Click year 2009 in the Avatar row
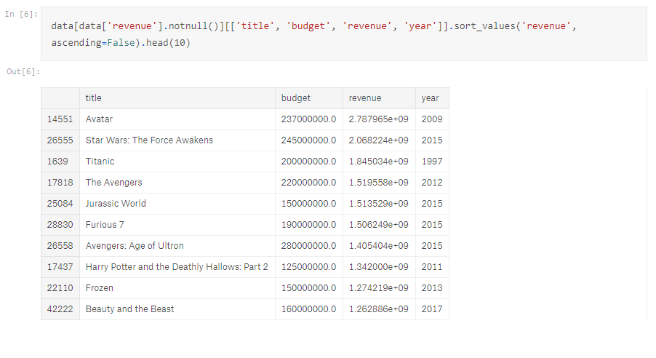 [x=433, y=119]
